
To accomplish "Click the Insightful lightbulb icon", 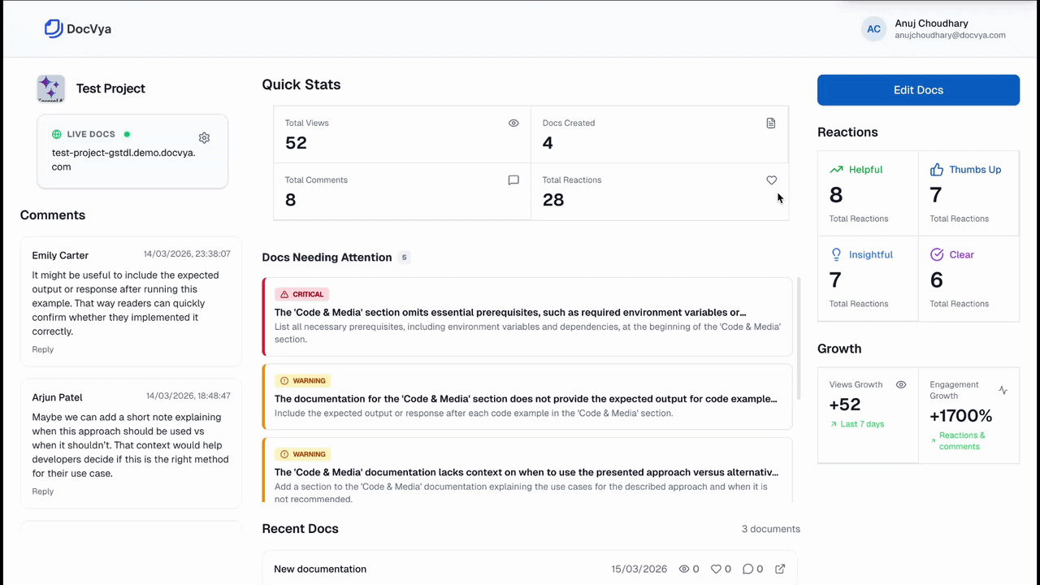I will coord(836,254).
